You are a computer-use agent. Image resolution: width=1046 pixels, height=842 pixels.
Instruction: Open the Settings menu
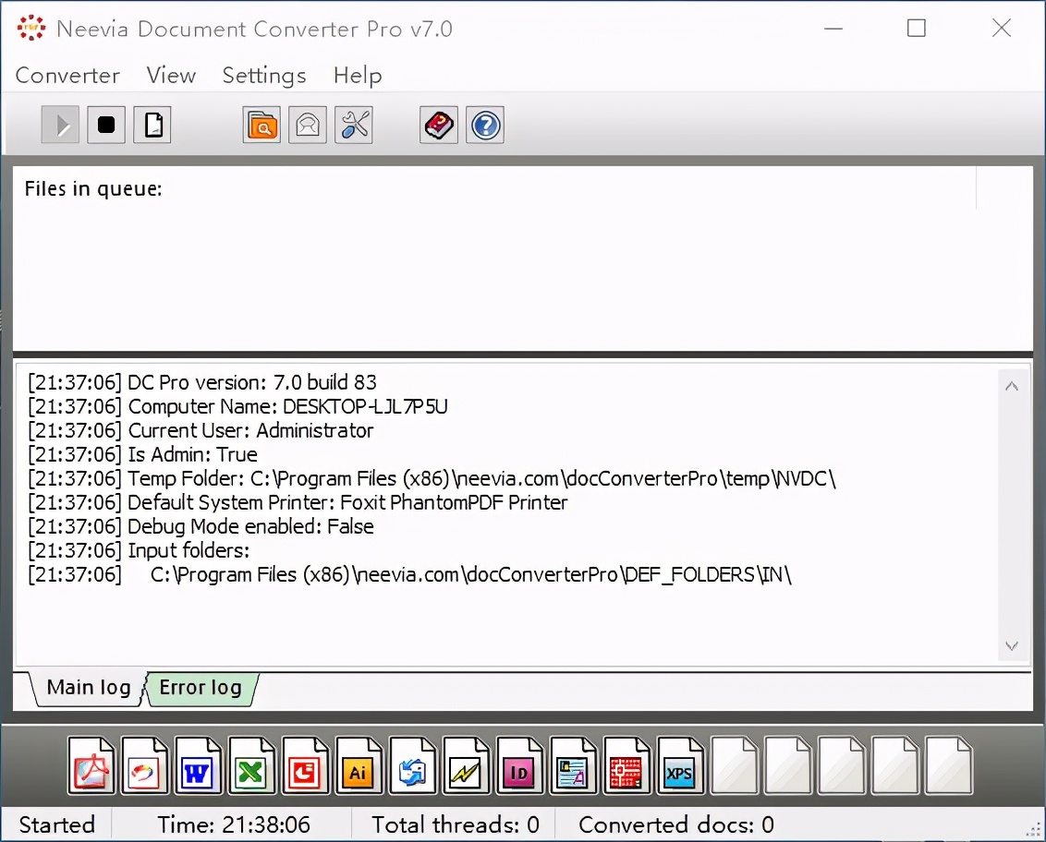pyautogui.click(x=264, y=76)
